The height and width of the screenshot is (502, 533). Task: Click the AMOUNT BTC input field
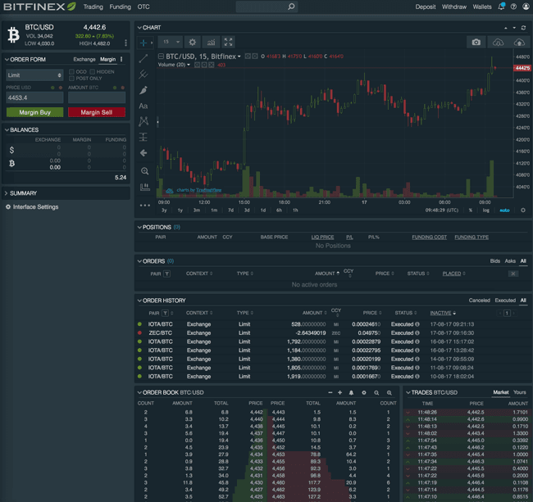[97, 97]
